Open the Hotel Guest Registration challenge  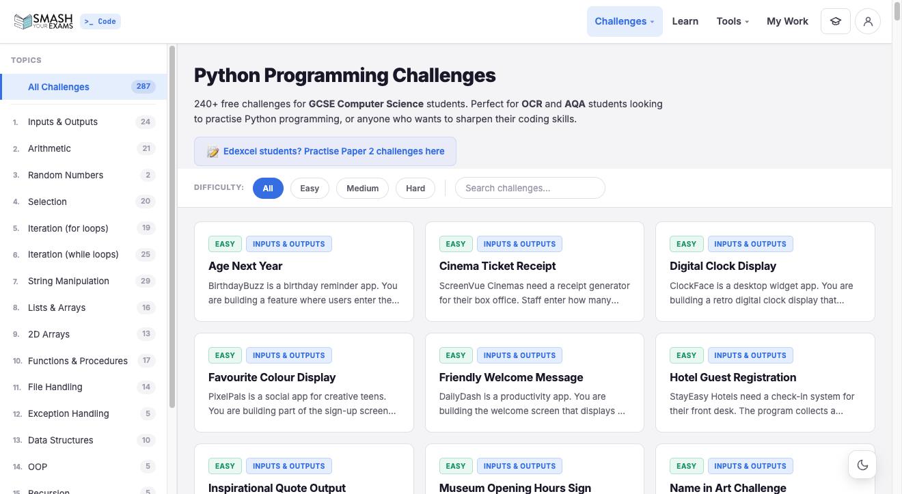click(765, 383)
